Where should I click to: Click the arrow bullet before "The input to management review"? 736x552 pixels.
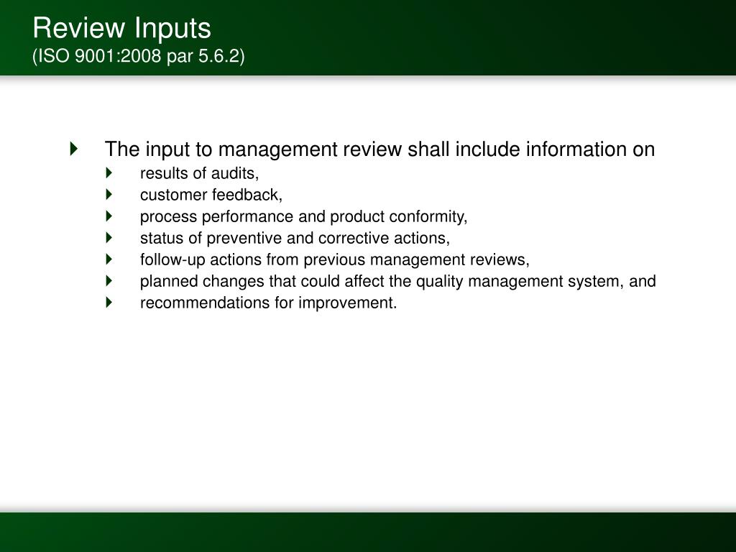pos(74,148)
